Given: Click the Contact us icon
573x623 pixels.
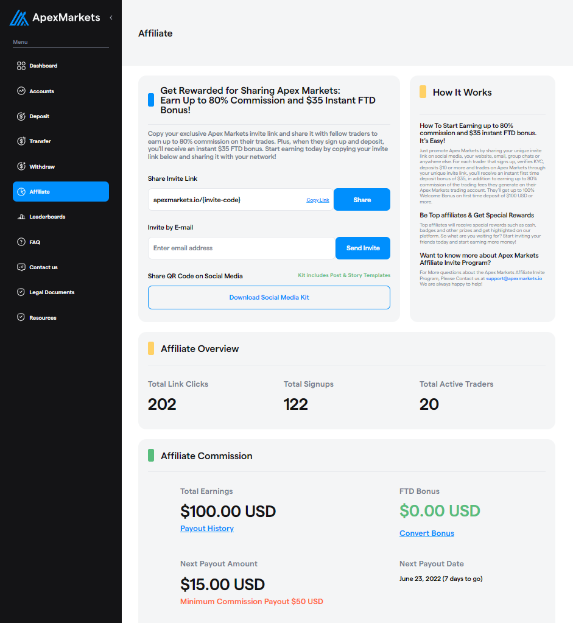Looking at the screenshot, I should [21, 267].
